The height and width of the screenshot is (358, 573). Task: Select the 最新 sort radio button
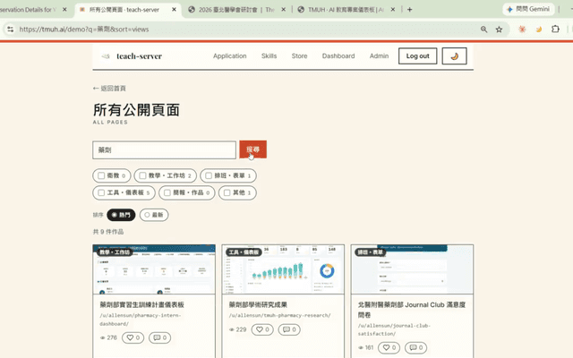point(154,215)
